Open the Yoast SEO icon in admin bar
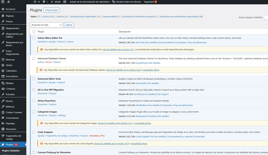Screen dimensions: 268x155 tap(65, 2)
